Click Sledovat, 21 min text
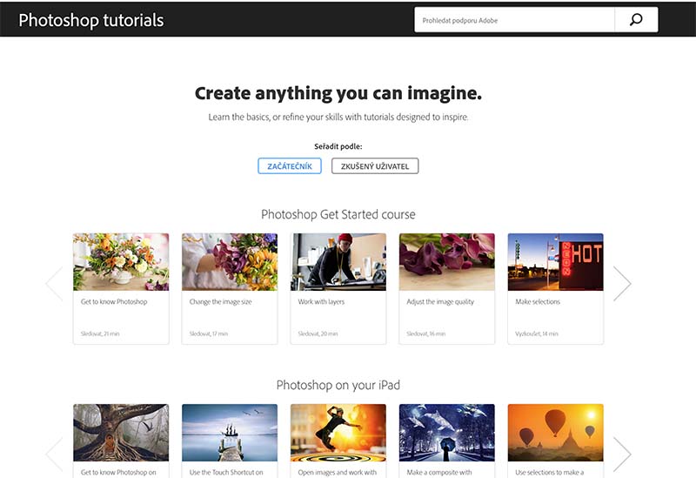 100,333
